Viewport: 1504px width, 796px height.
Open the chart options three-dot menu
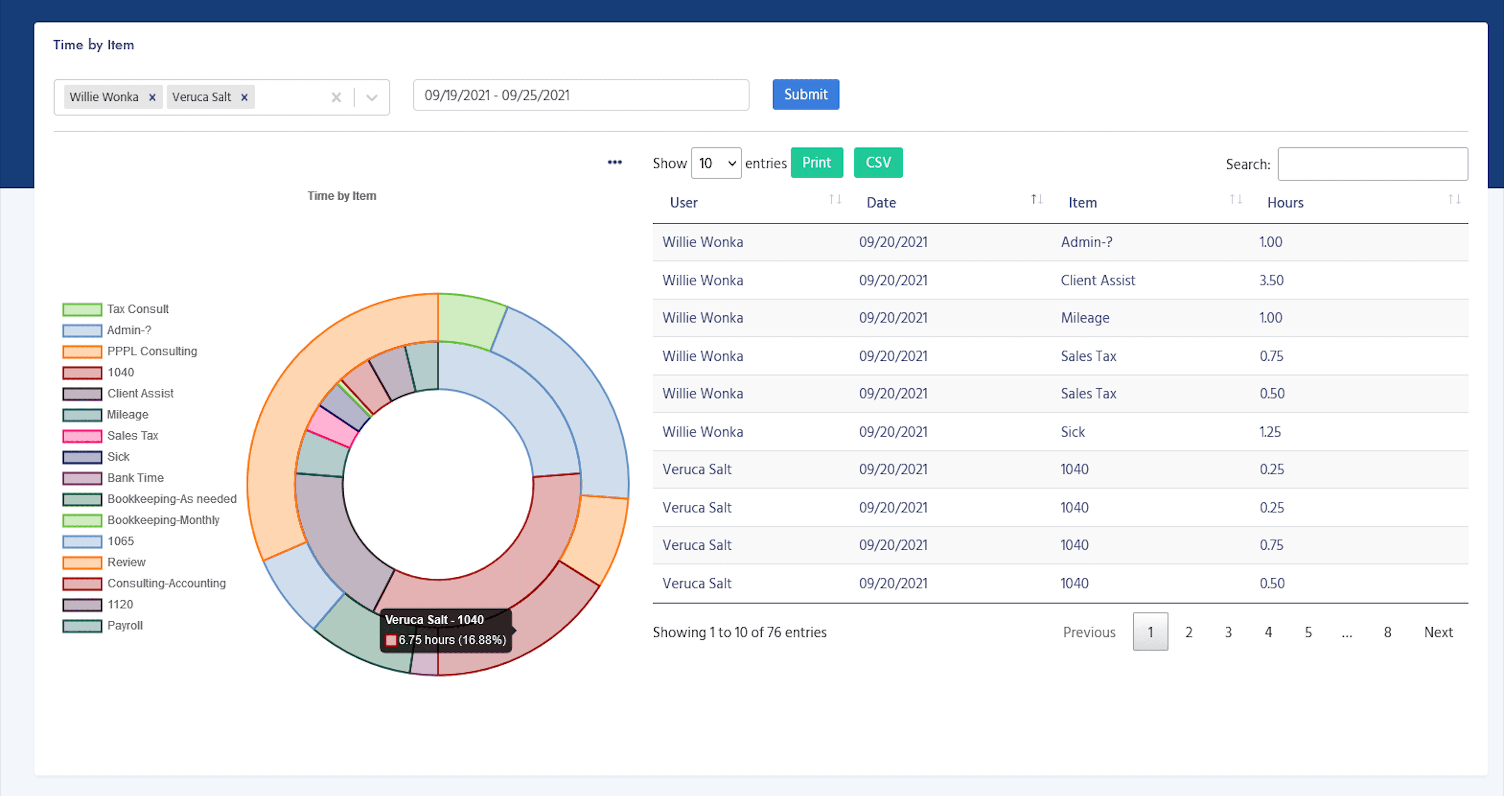614,162
